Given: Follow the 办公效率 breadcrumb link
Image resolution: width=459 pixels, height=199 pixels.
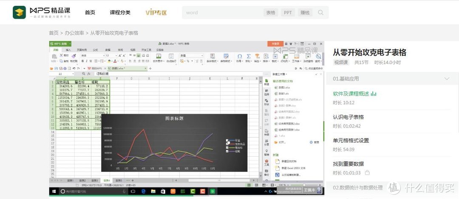Looking at the screenshot, I should pos(74,33).
